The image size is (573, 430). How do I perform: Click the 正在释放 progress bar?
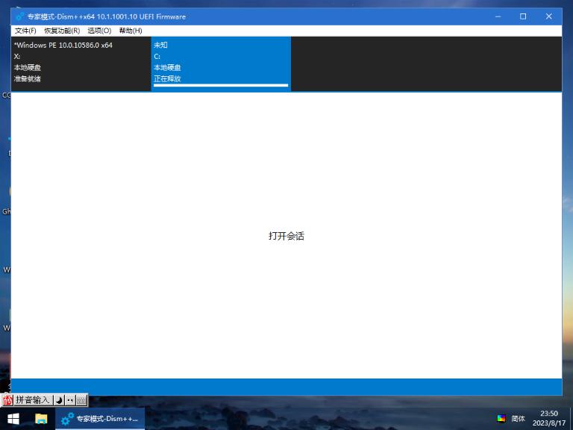(221, 85)
